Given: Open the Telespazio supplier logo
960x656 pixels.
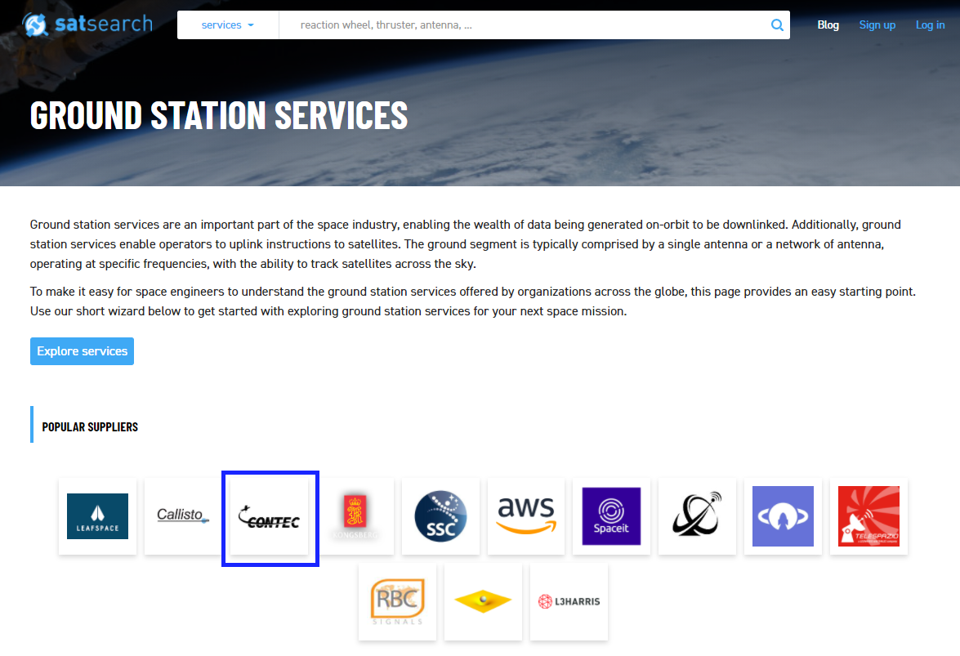Looking at the screenshot, I should click(x=868, y=516).
